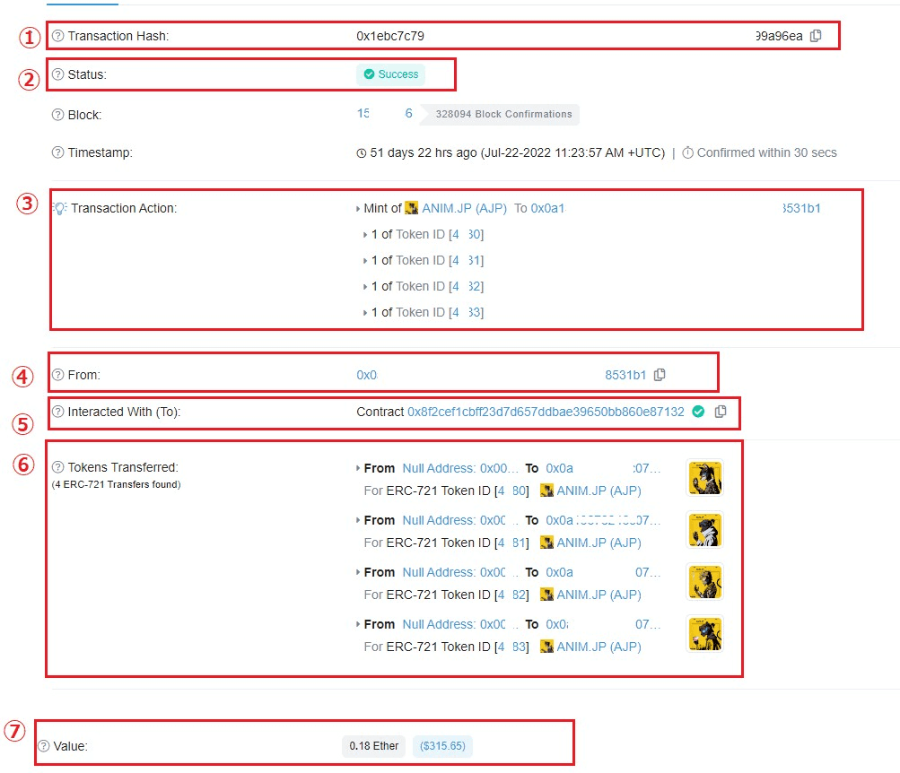The width and height of the screenshot is (900, 773).
Task: Copy the transaction hash
Action: click(x=814, y=35)
